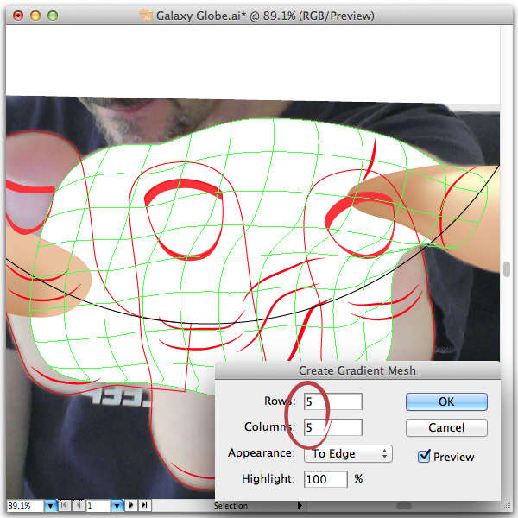This screenshot has height=518, width=518.
Task: Click the horizontal scrollbar thumb
Action: click(404, 506)
